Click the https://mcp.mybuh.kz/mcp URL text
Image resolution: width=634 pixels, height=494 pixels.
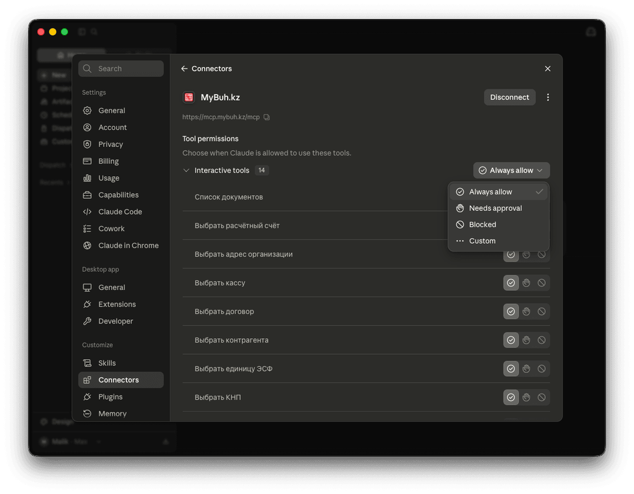pos(221,117)
